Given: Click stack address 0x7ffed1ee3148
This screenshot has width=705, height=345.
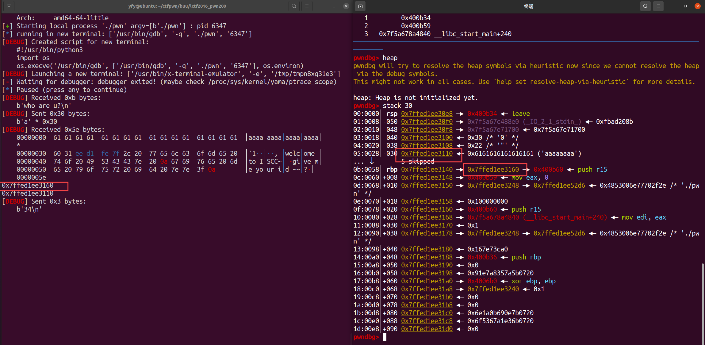Looking at the screenshot, I should coord(427,178).
